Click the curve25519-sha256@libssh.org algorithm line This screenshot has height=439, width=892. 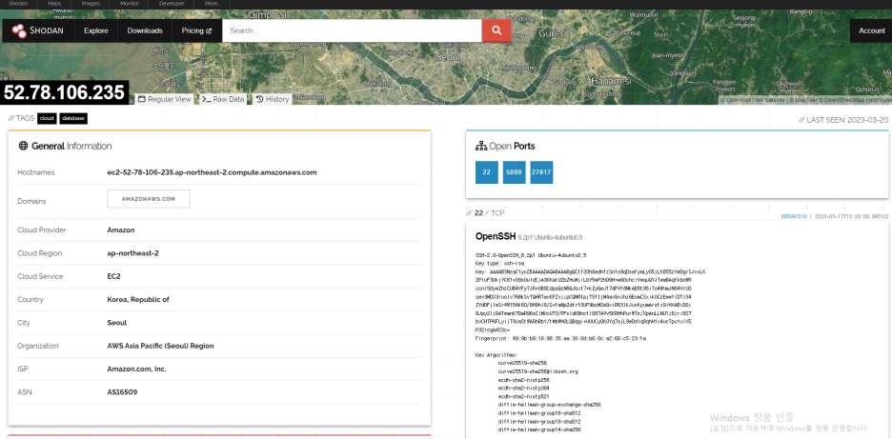click(538, 371)
